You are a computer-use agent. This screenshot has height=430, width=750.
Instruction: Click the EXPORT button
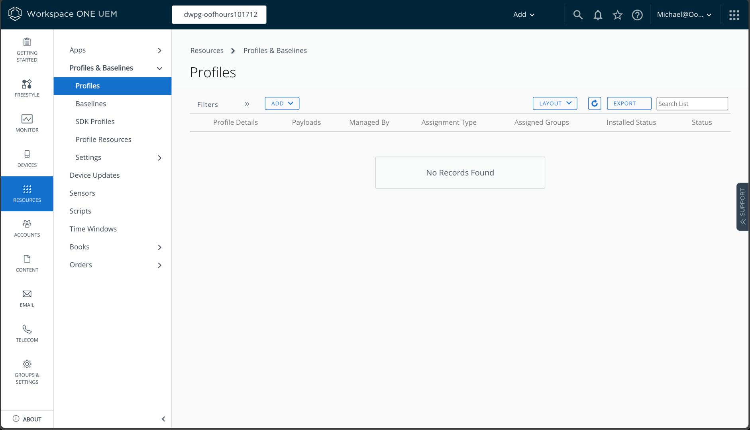pos(629,103)
